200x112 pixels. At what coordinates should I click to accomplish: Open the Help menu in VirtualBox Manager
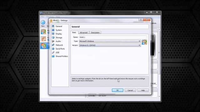58,17
